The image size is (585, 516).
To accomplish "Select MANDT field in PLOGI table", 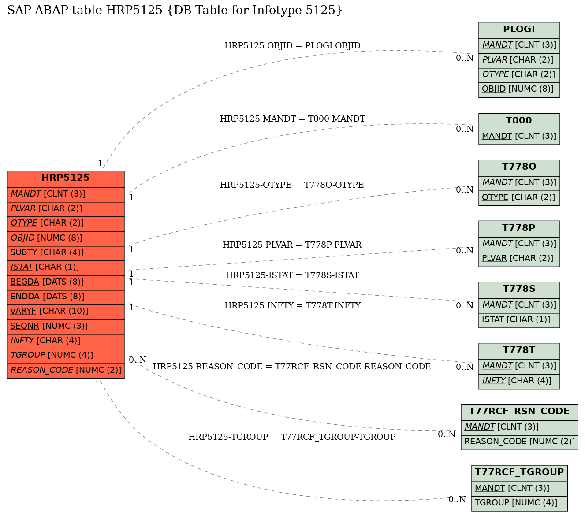I will coord(519,45).
